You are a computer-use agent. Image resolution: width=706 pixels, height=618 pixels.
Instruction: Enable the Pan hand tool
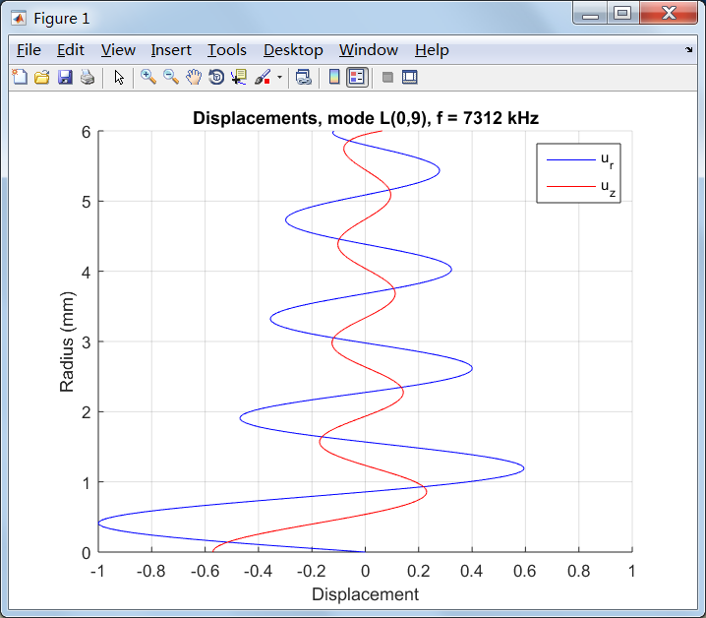194,77
